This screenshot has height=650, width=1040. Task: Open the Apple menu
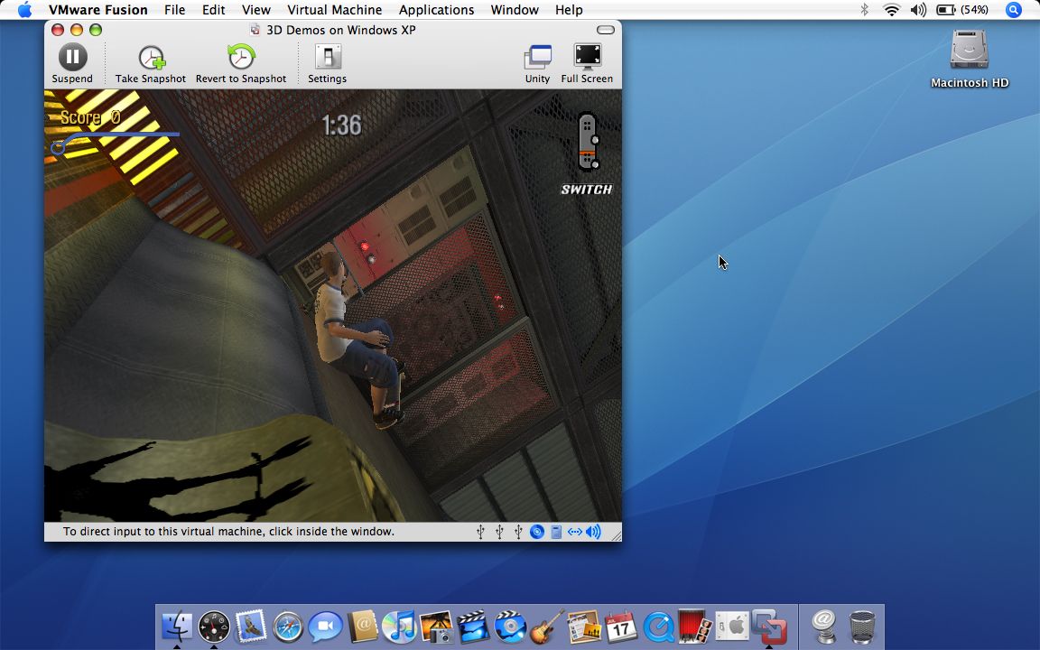24,10
